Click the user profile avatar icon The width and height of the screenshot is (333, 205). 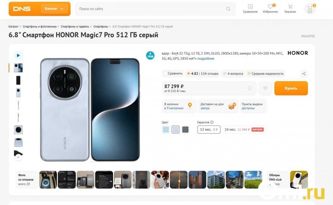[x=310, y=9]
